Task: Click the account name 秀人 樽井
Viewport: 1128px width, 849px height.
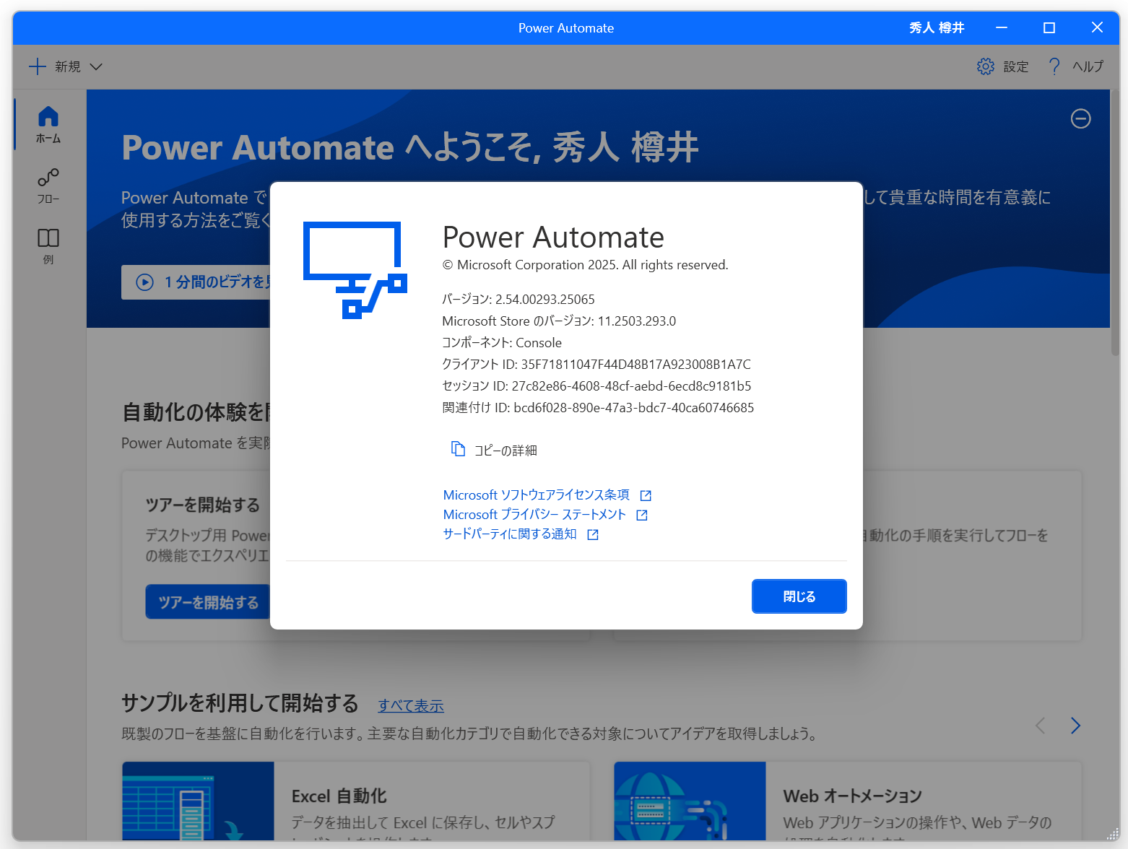Action: [937, 27]
